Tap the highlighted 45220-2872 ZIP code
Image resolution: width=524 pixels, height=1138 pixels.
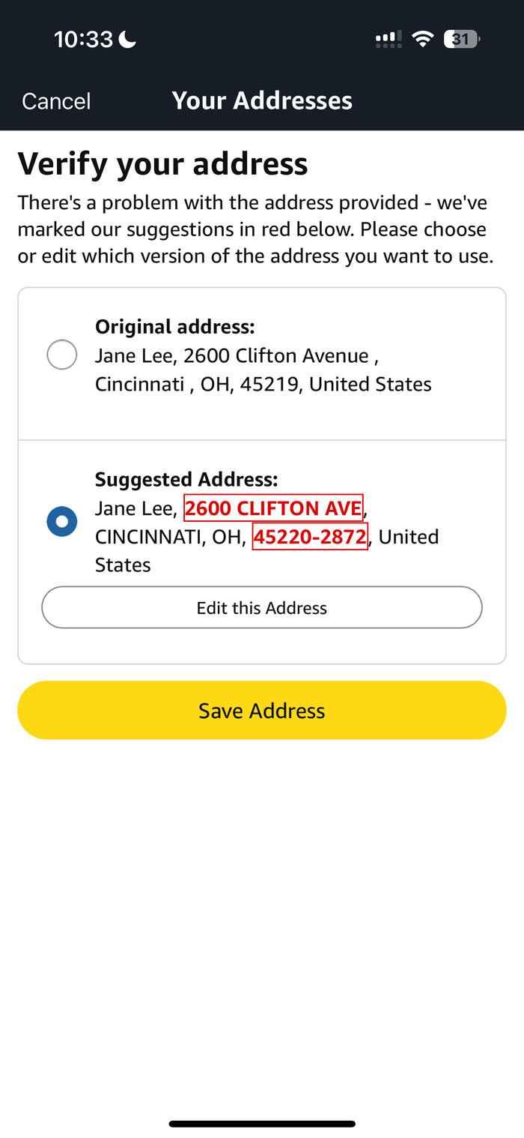tap(310, 537)
